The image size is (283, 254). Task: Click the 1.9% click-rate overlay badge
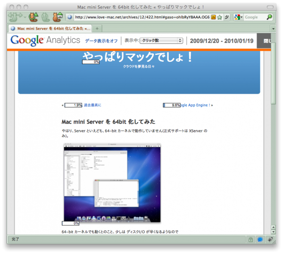pyautogui.click(x=73, y=105)
